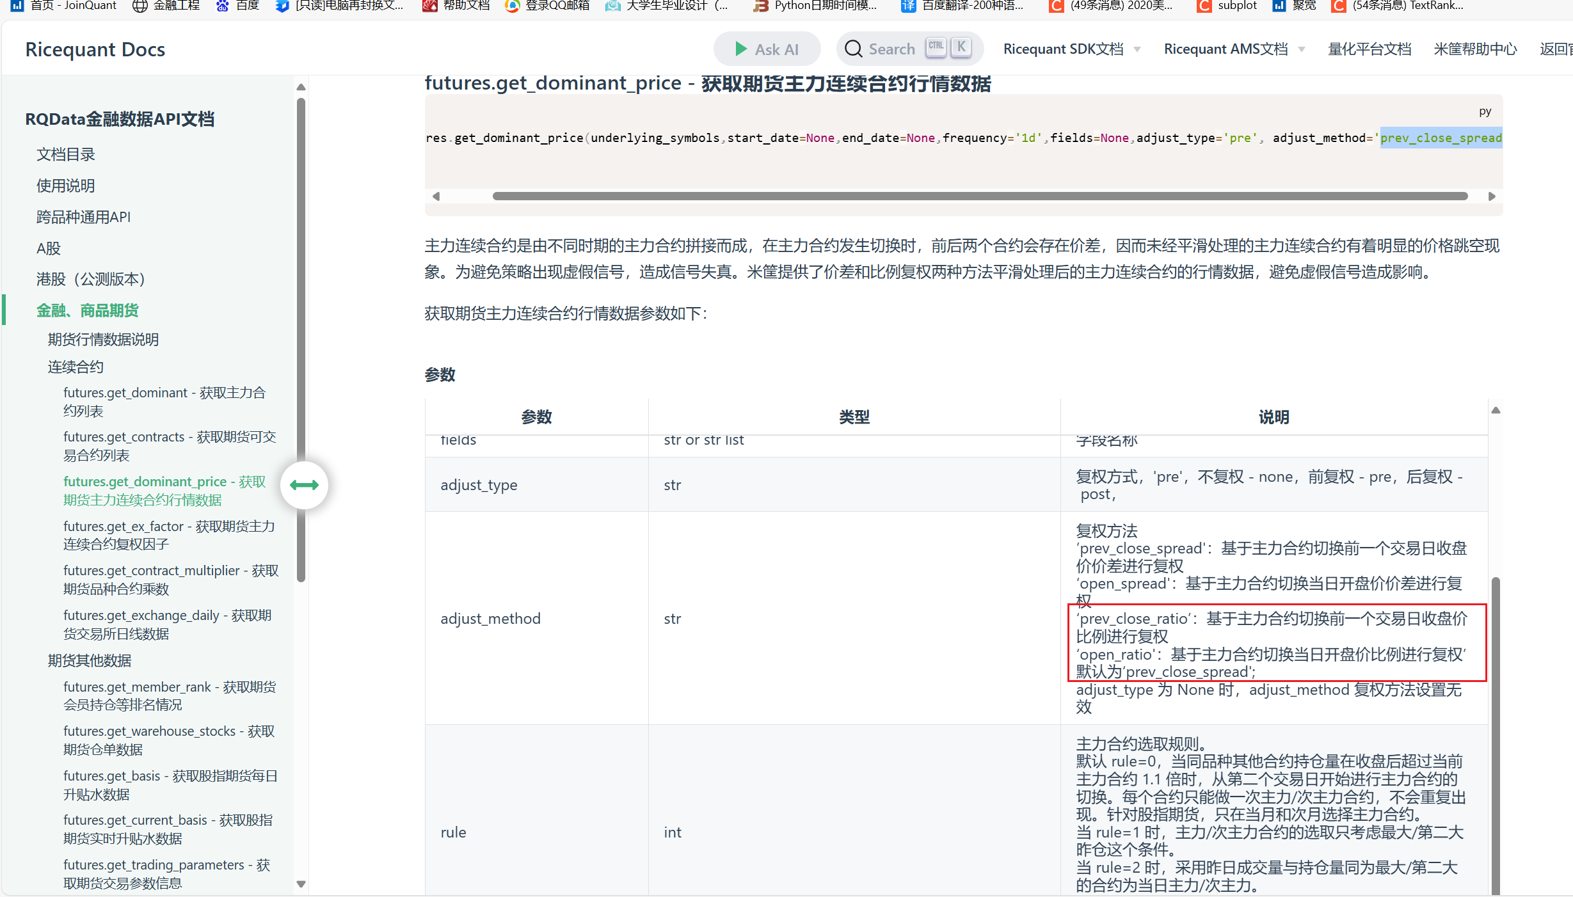Click highlighted 'prev_close_spread' in code
Screen dimensions: 1573x897
point(1441,138)
